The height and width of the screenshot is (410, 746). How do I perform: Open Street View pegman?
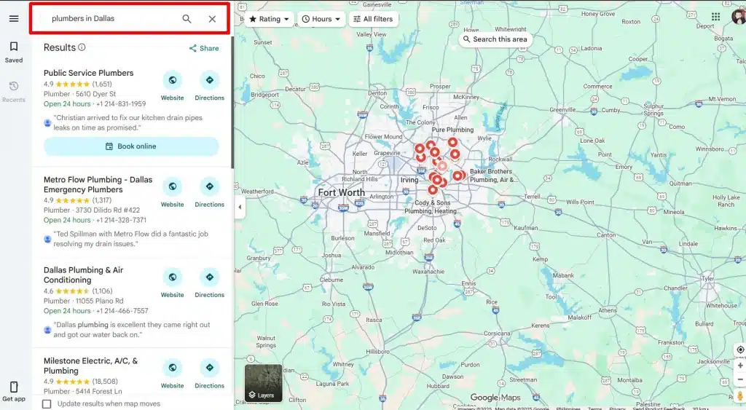click(740, 395)
